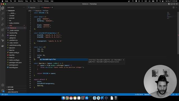Open package.json in the file tree
Viewport: 179px width, 101px height.
tap(14, 65)
